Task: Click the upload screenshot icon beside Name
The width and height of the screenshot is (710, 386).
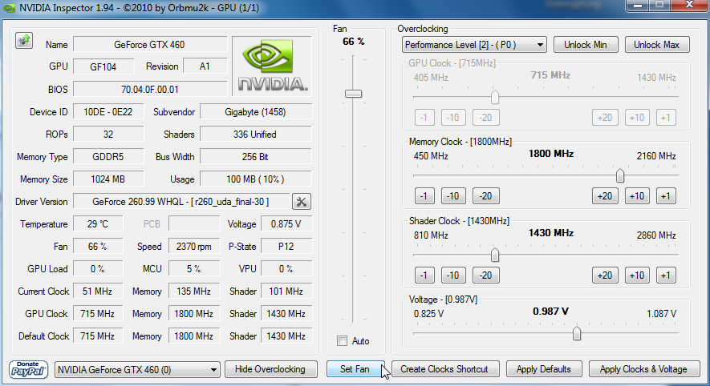Action: tap(23, 41)
